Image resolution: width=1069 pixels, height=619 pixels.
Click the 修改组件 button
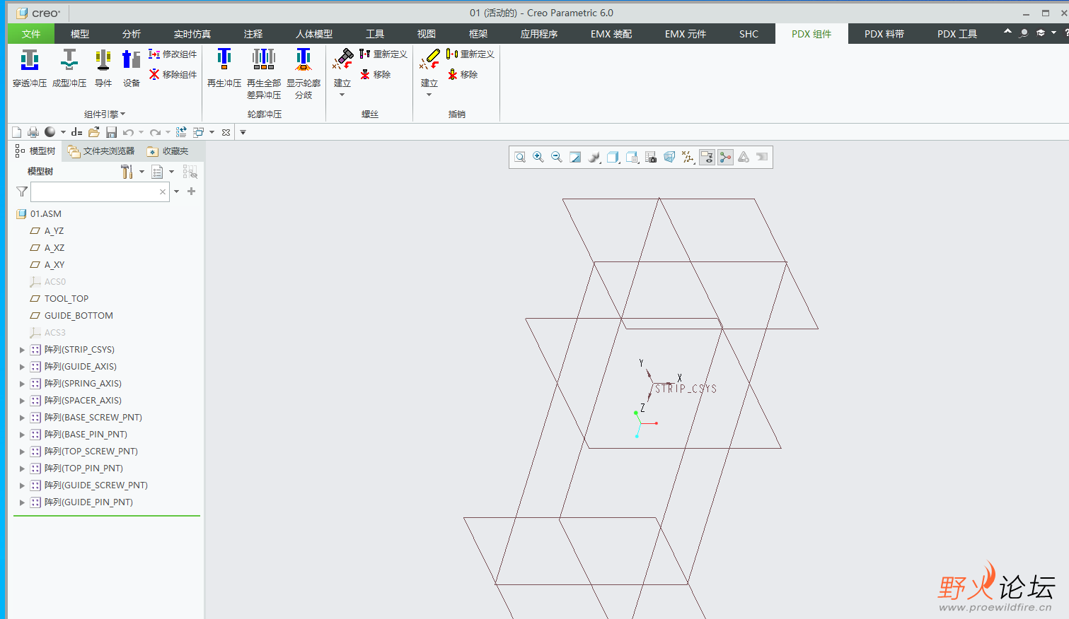(x=173, y=54)
